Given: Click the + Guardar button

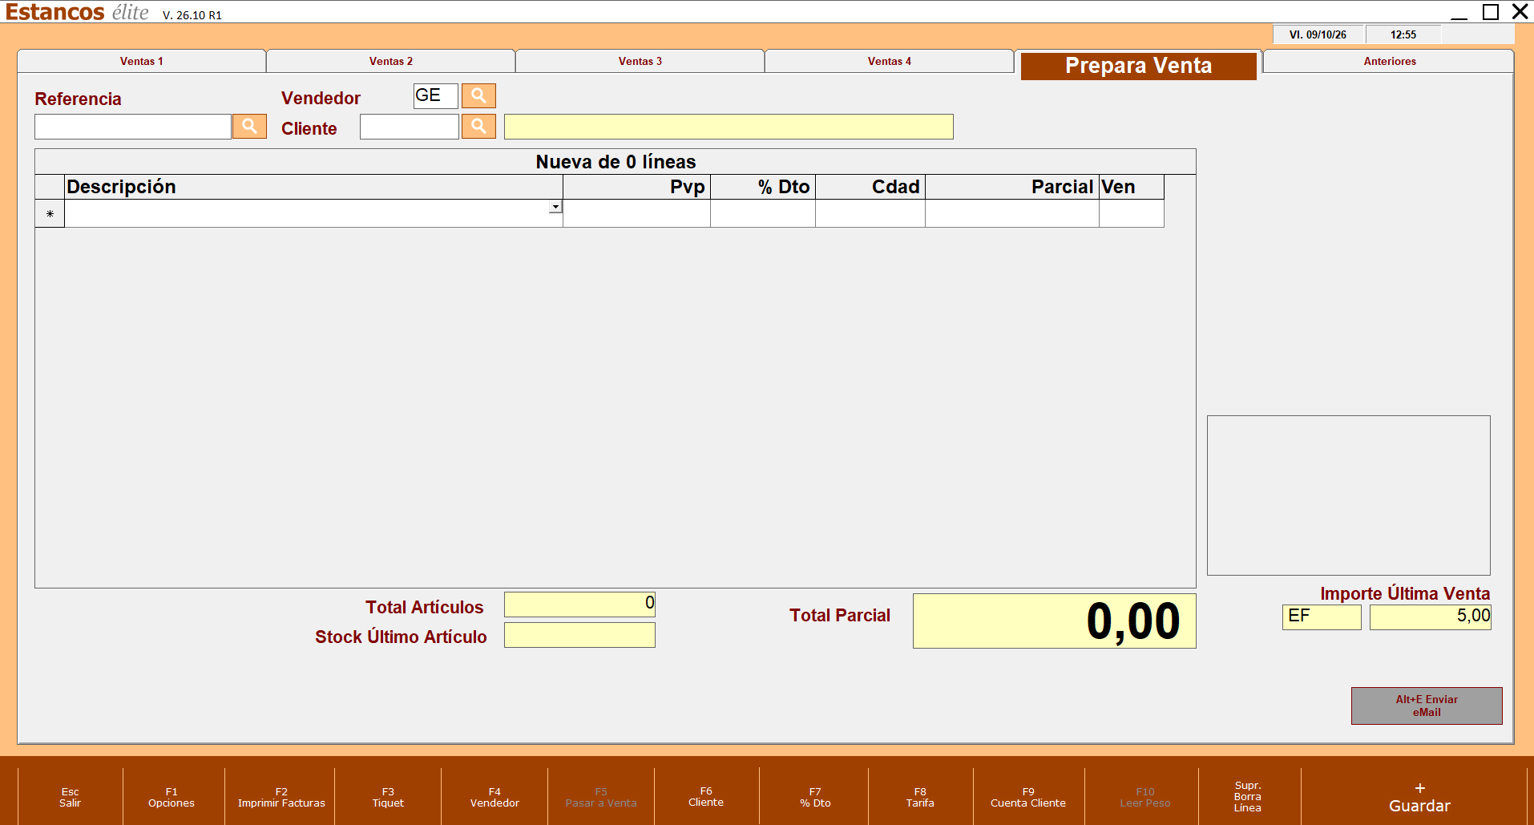Looking at the screenshot, I should tap(1419, 798).
